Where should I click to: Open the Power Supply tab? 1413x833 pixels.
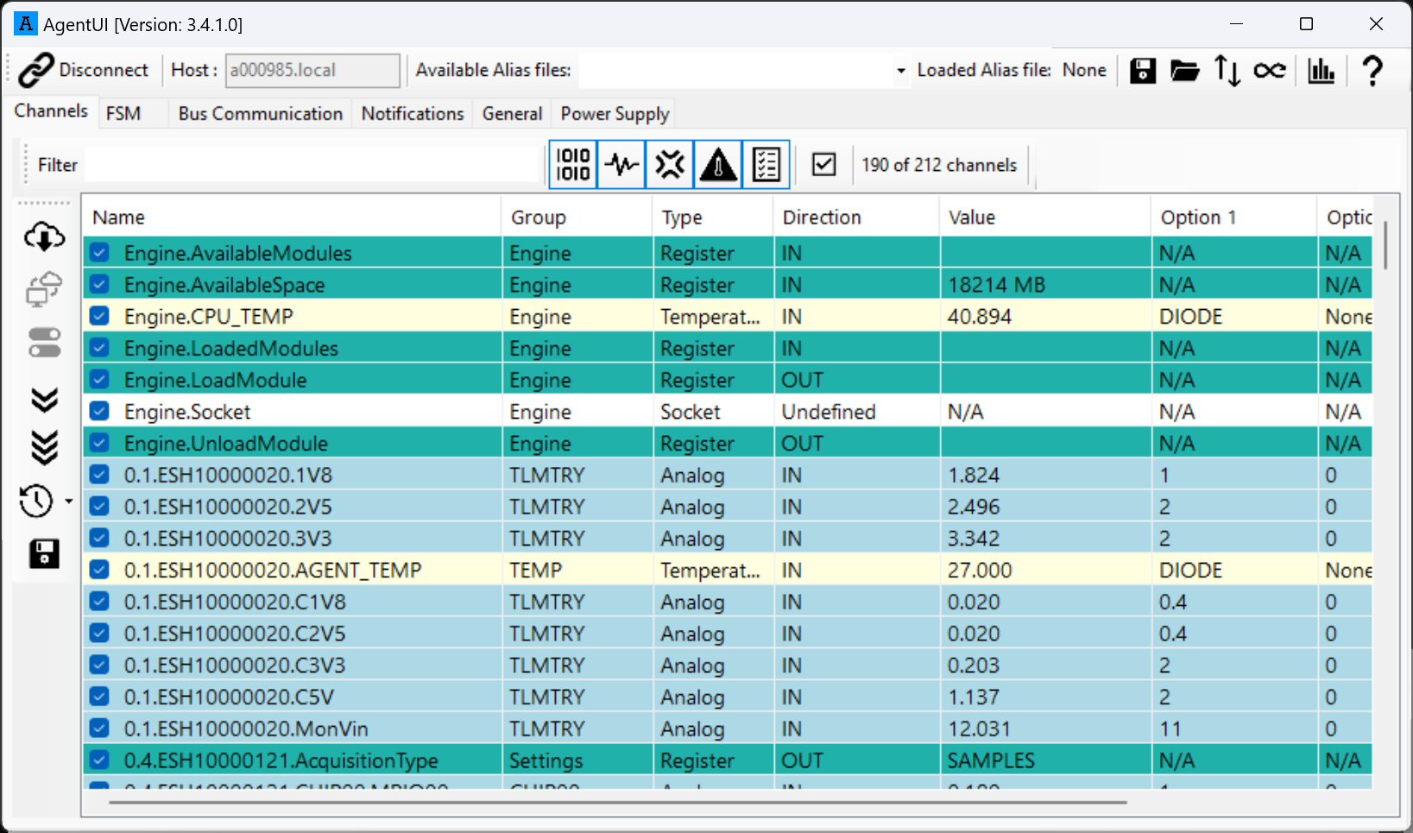click(615, 114)
